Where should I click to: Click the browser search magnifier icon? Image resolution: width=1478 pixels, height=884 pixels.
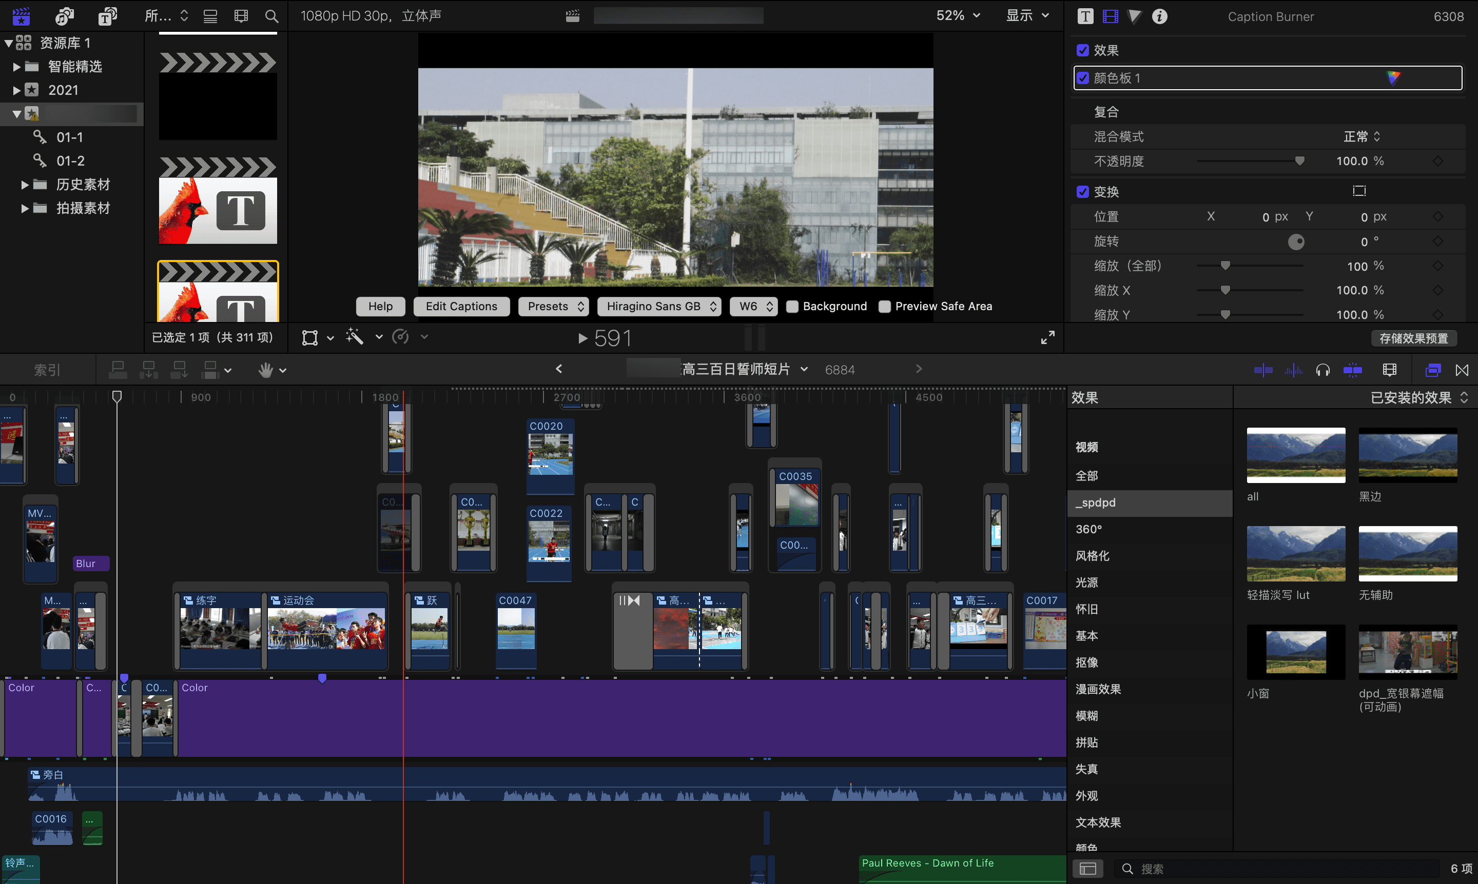coord(271,16)
